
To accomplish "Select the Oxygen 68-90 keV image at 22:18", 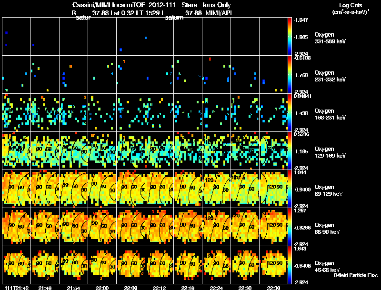I will (x=188, y=227).
